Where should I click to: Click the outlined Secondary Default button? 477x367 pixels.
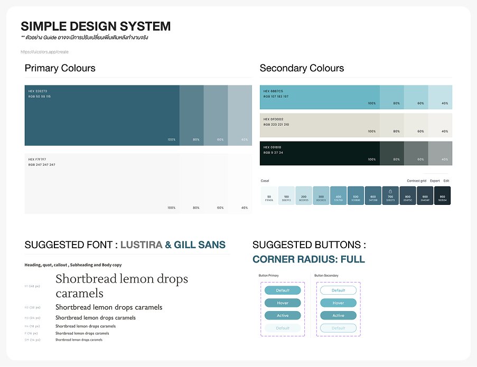point(338,290)
